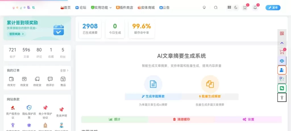Screen dimensions: 291x131
Task: Open the shopping cart in top bar
Action: tap(245, 8)
